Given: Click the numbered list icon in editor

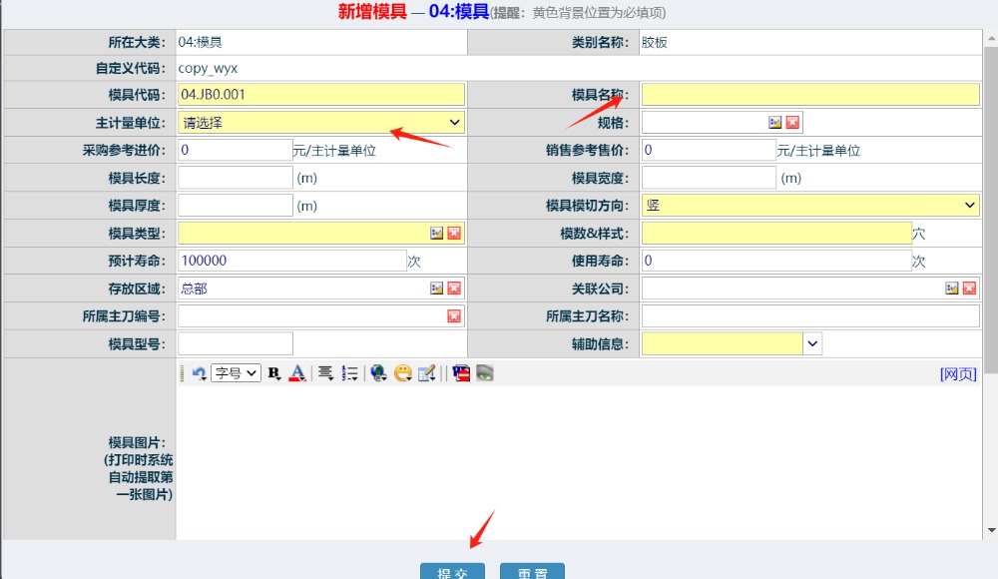Looking at the screenshot, I should pyautogui.click(x=349, y=373).
